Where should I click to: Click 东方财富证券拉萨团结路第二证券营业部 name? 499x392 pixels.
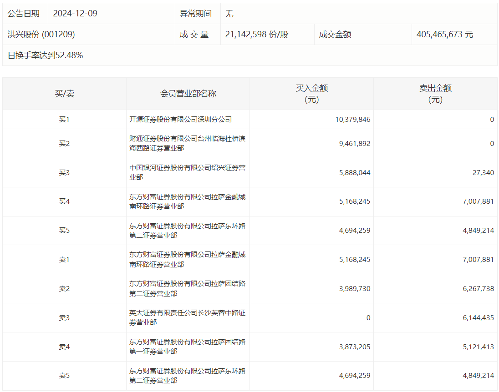tap(187, 288)
